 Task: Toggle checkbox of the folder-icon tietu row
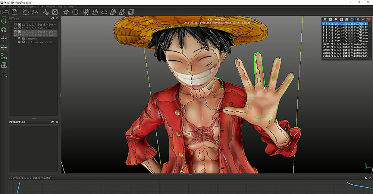click(15, 35)
